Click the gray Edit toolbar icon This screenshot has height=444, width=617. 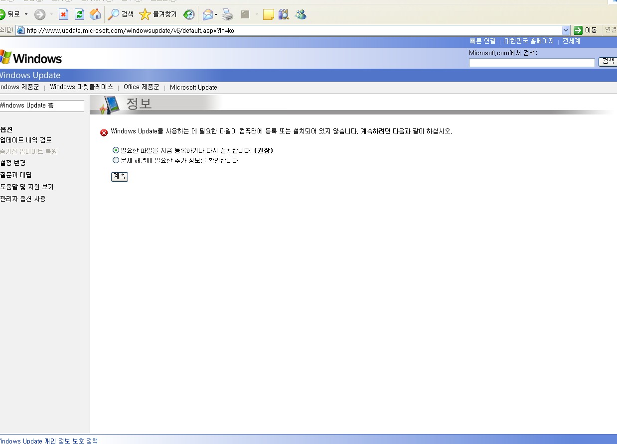coord(245,14)
